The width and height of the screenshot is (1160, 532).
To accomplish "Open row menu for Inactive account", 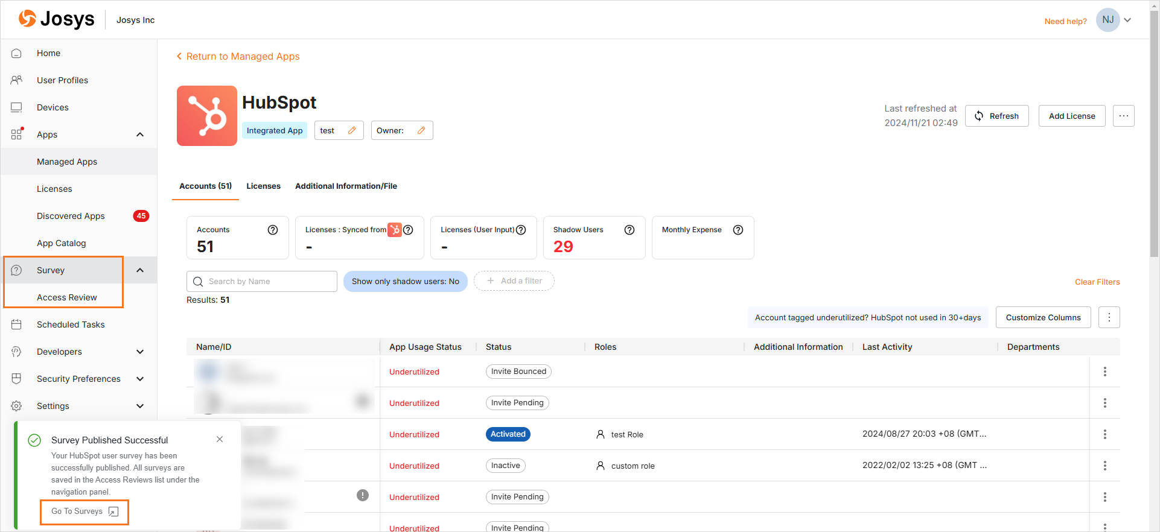I will coord(1105,466).
